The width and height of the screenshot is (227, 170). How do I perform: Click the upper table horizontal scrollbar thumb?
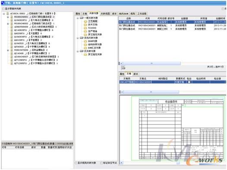[151, 64]
